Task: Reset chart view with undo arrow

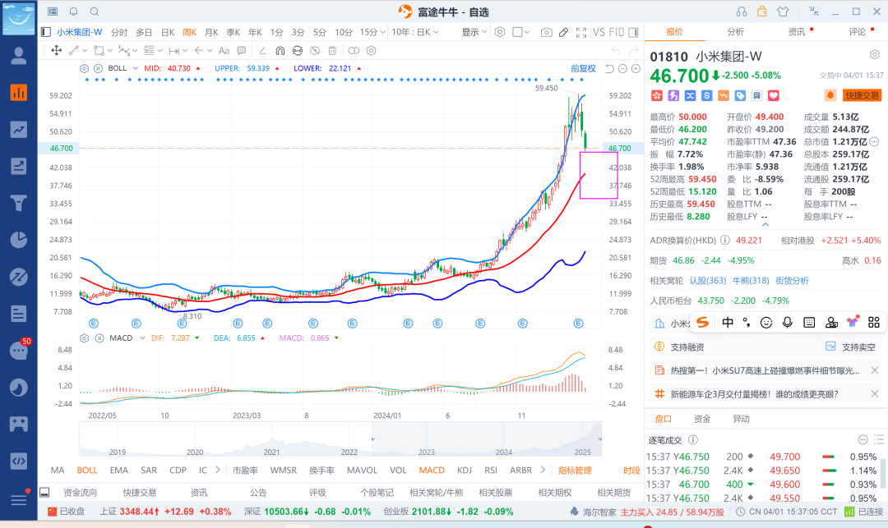Action: (x=609, y=68)
